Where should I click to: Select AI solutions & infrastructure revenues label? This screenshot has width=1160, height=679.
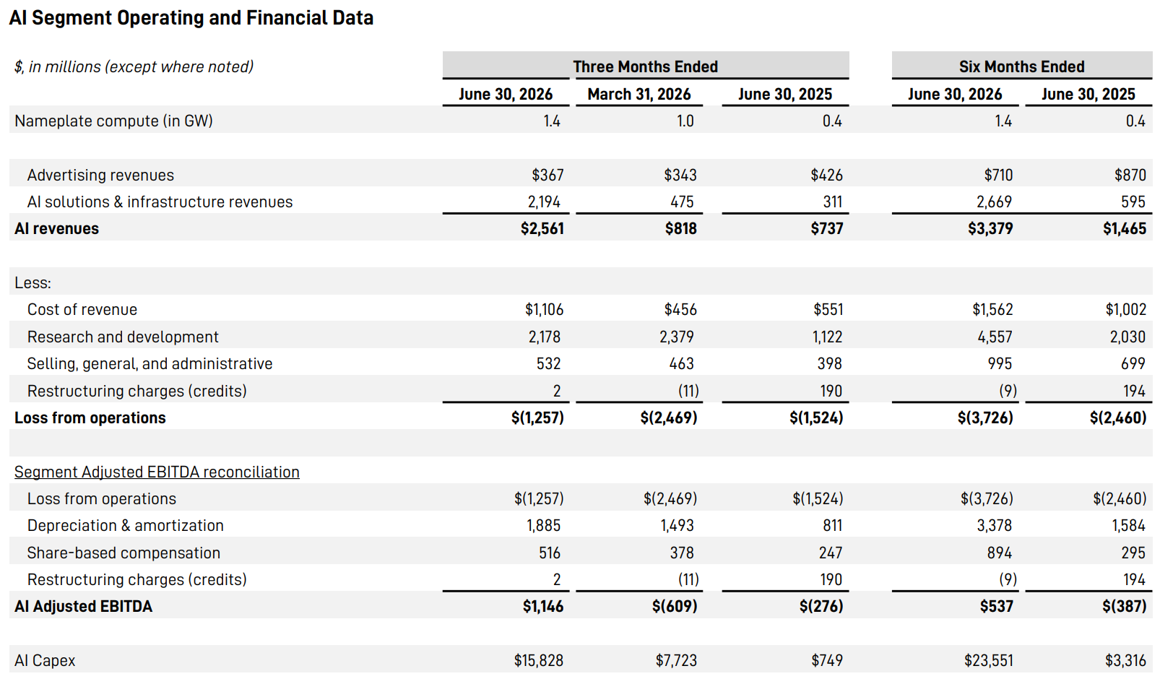click(x=160, y=202)
